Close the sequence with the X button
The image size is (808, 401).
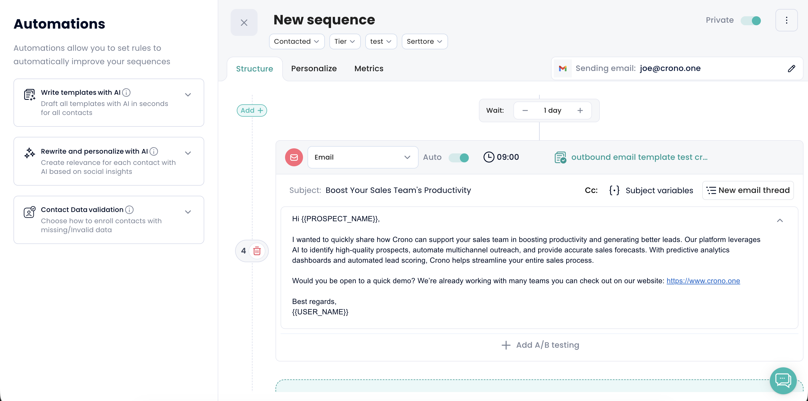coord(244,23)
